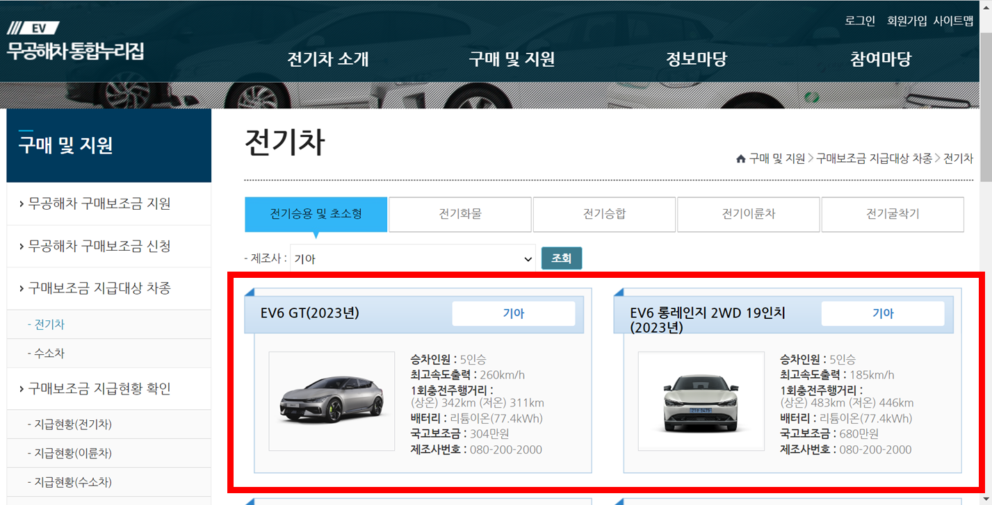Click the 무공해차 통합누리집 EV logo

tap(75, 41)
